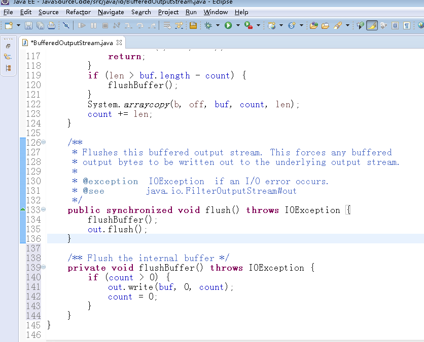
Task: Click the Search flashlight icon
Action: tap(338, 25)
